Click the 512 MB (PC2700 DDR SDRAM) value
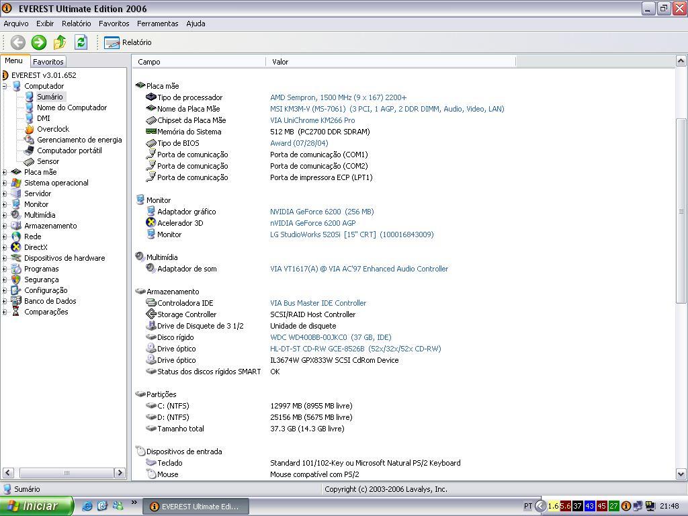The width and height of the screenshot is (688, 516). pos(320,132)
